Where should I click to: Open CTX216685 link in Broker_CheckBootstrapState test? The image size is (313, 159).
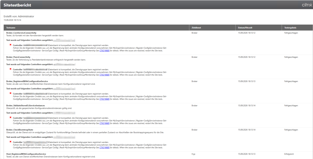click(x=105, y=148)
